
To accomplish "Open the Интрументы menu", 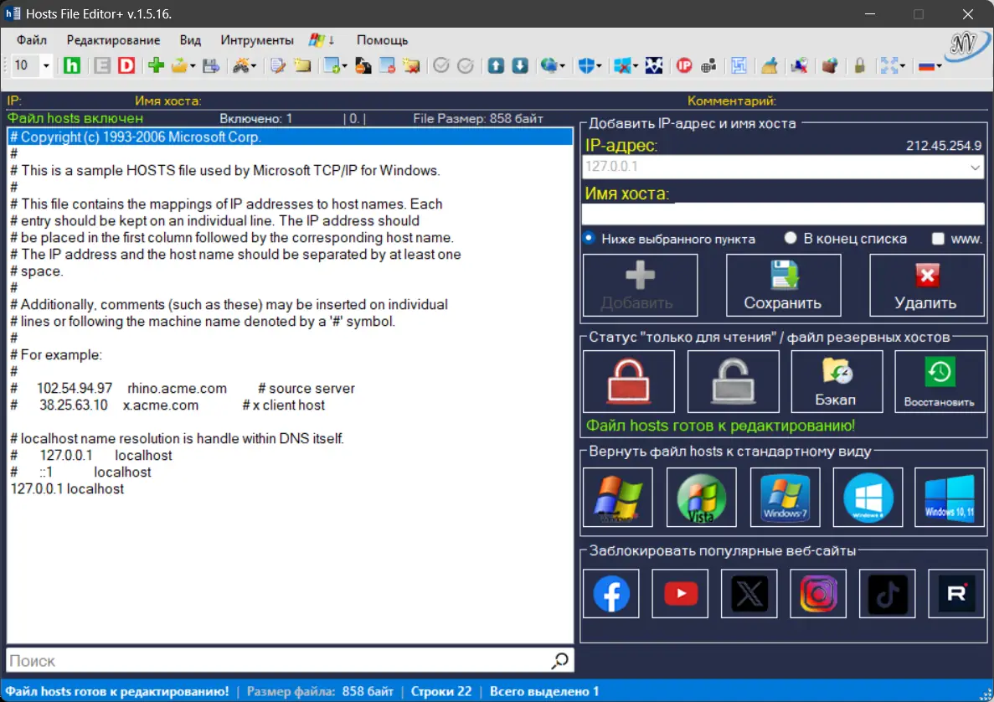I will coord(256,39).
